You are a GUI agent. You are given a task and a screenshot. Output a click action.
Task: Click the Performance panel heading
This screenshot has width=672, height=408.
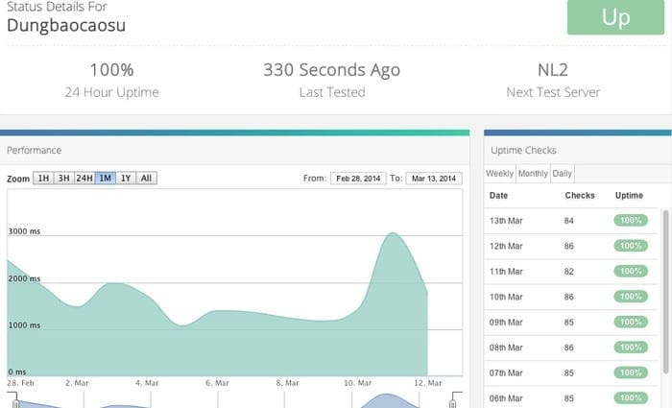[35, 151]
